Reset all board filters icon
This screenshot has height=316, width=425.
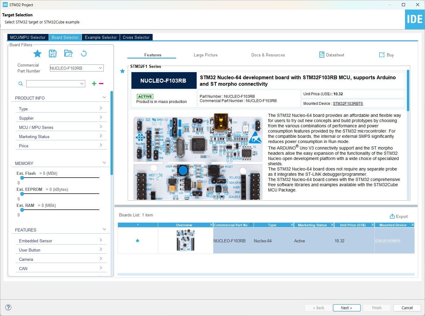pyautogui.click(x=84, y=54)
